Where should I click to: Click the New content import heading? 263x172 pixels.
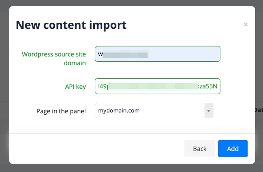(x=71, y=25)
